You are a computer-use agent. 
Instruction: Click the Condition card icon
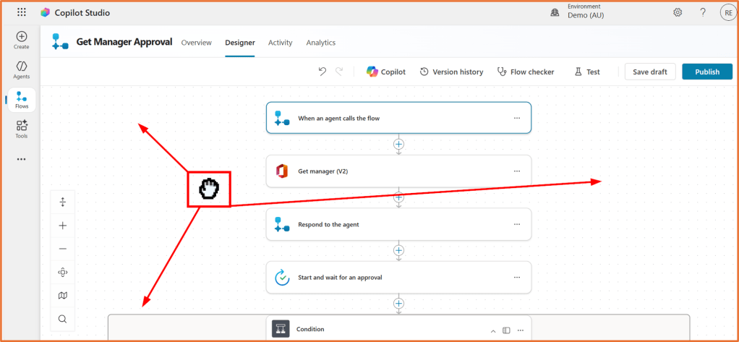pyautogui.click(x=281, y=328)
